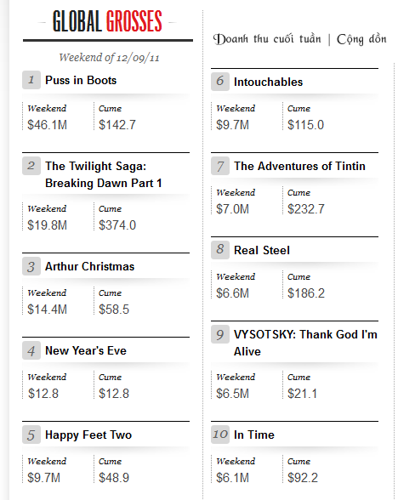Open the Puss in Boots title link
Image resolution: width=398 pixels, height=500 pixels.
(81, 80)
